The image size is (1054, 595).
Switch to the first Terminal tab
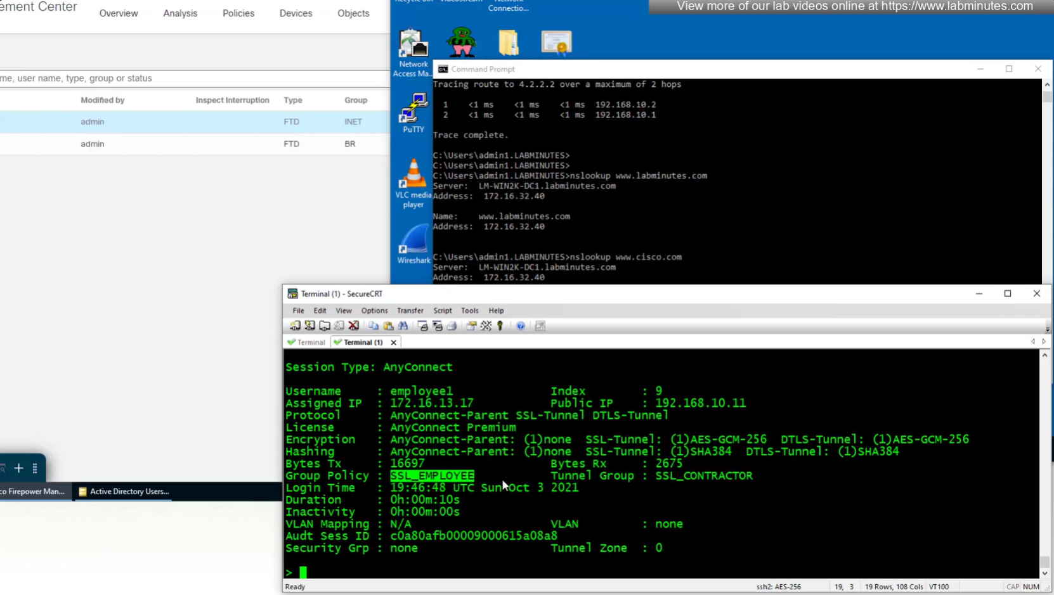click(307, 342)
